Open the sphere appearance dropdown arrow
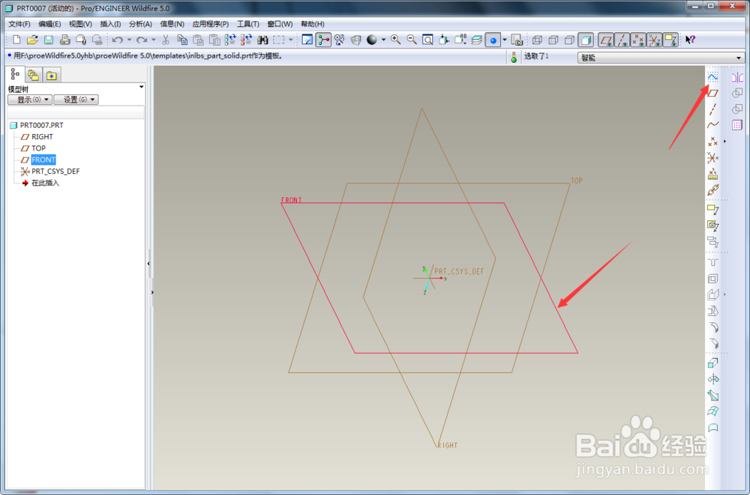Image resolution: width=750 pixels, height=495 pixels. (x=383, y=40)
